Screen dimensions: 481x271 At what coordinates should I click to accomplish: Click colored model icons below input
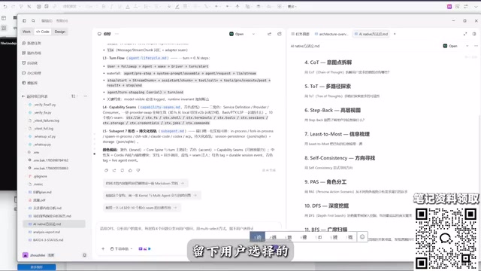tap(145, 249)
